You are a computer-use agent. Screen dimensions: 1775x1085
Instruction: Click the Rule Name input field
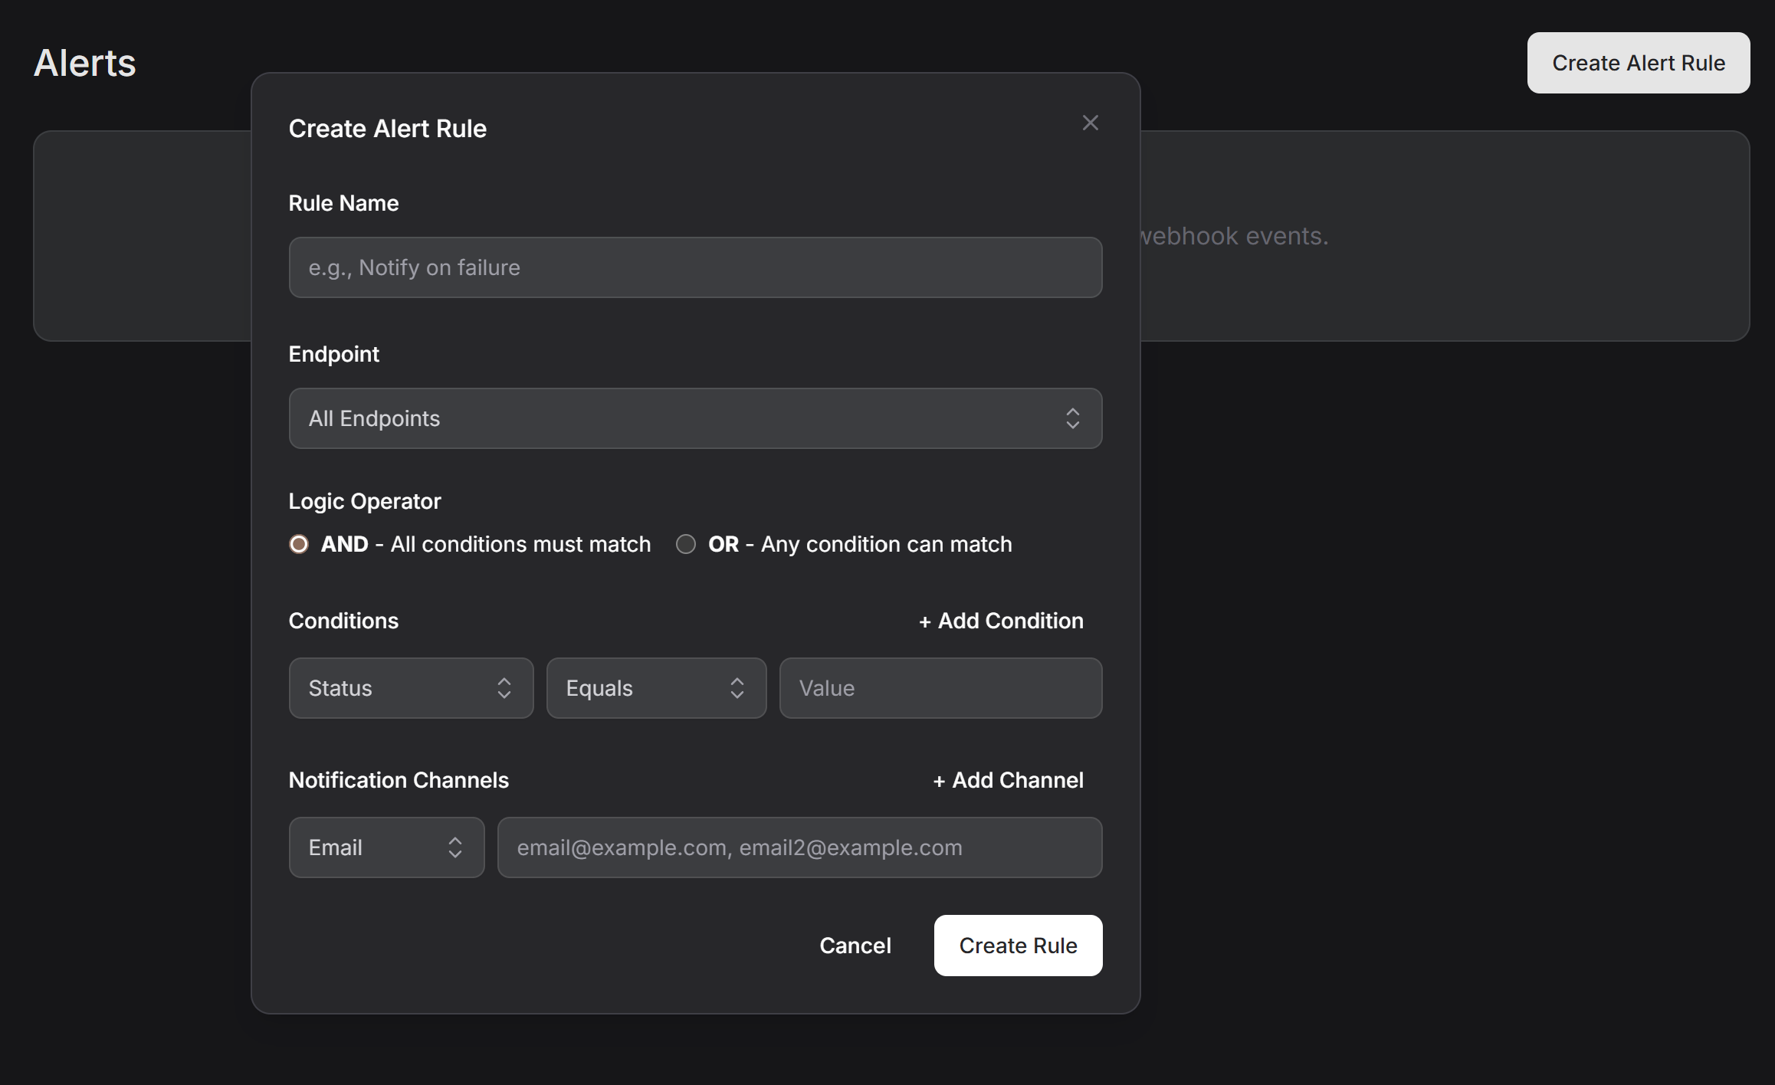coord(695,267)
